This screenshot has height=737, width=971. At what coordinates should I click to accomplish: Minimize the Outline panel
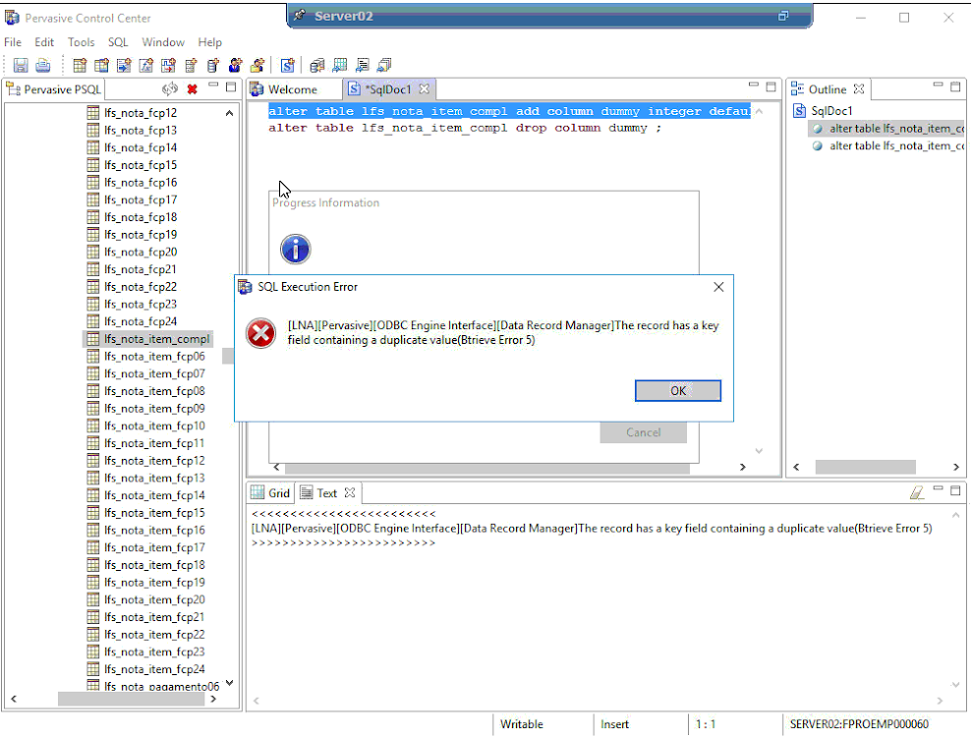tap(939, 85)
